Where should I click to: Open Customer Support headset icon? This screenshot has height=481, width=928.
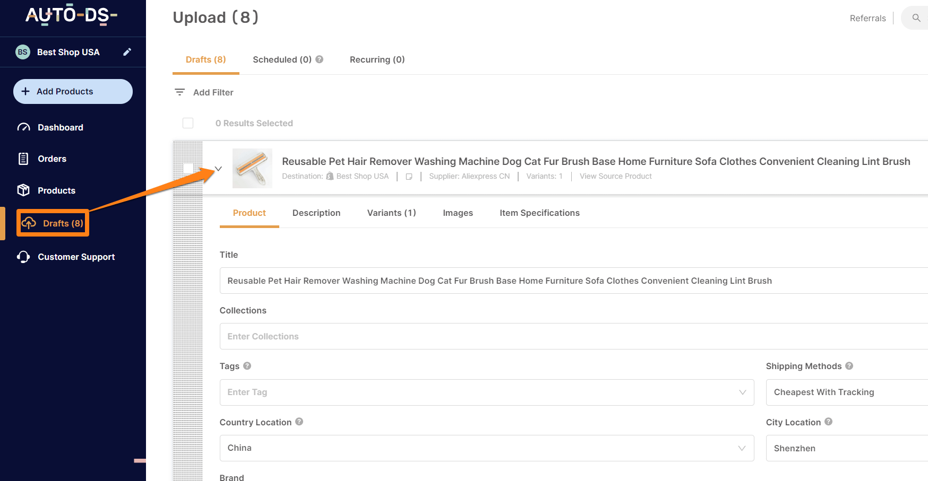pos(23,257)
